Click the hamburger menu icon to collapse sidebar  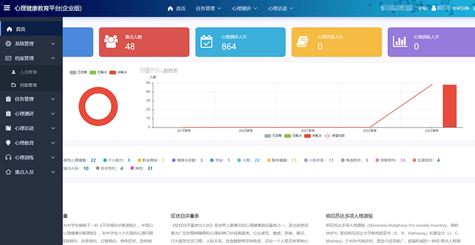tap(6, 8)
